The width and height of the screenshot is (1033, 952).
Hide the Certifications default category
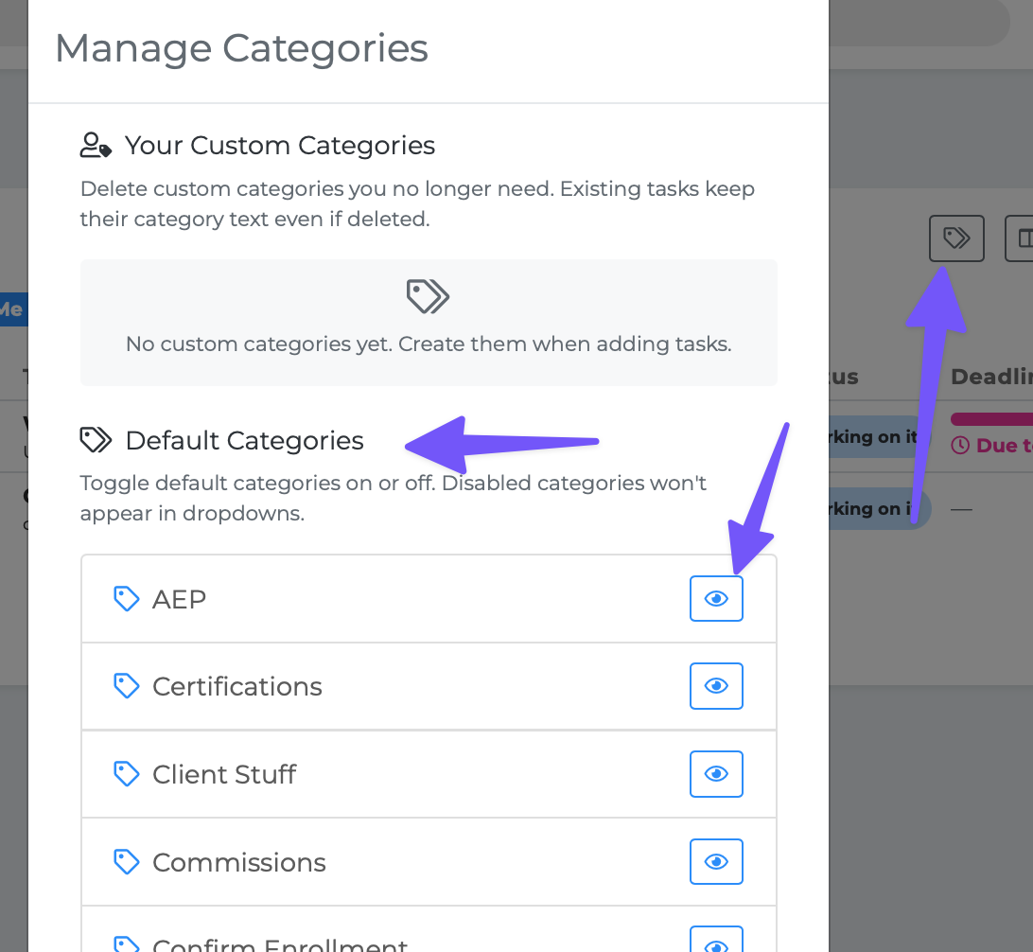(x=716, y=686)
